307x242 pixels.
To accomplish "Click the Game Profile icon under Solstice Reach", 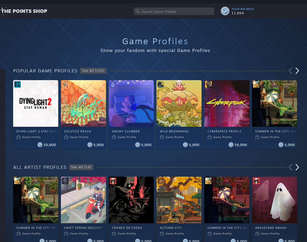I will coord(66,137).
